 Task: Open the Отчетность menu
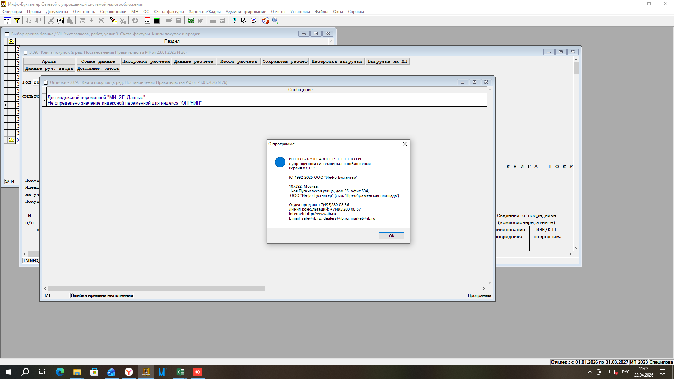tap(84, 12)
